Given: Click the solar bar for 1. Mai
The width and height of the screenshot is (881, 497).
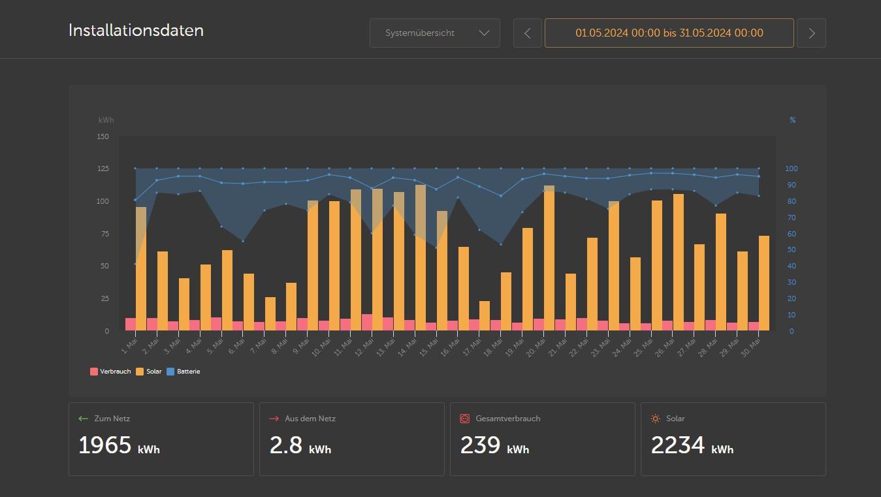Looking at the screenshot, I should tap(141, 268).
